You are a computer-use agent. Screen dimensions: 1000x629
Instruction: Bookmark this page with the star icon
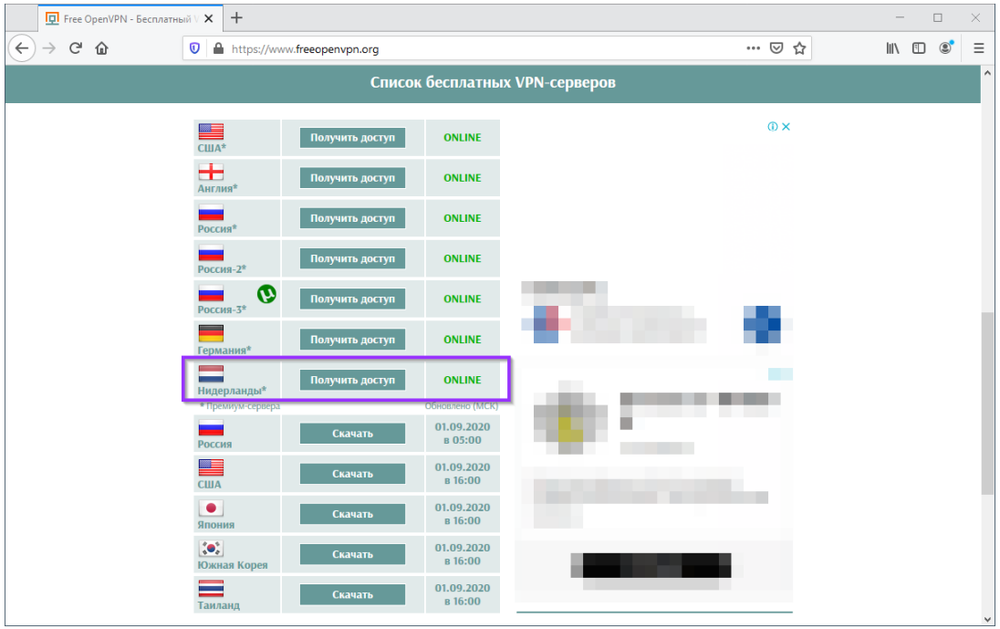799,48
